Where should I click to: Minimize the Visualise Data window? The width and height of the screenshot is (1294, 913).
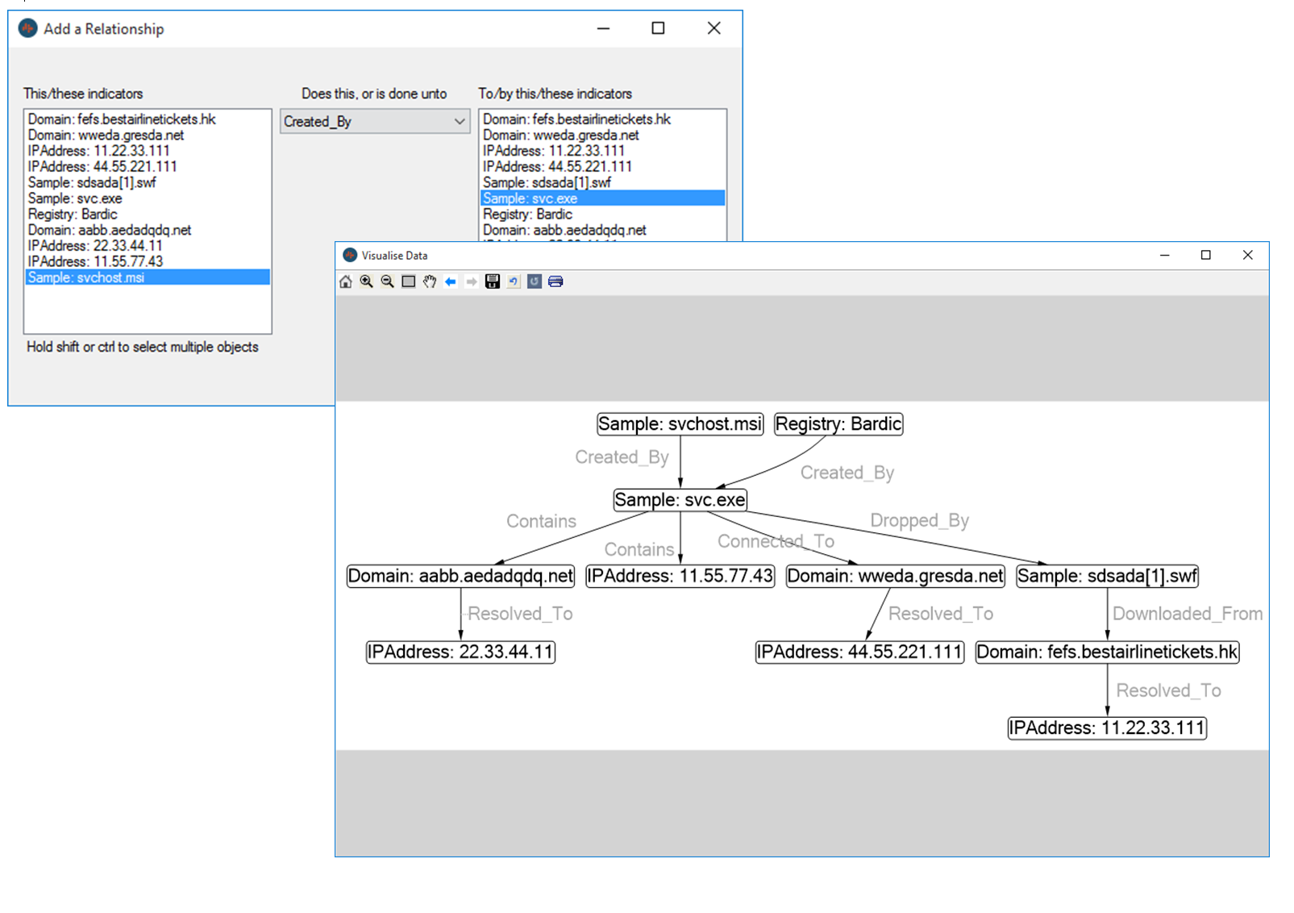pos(1164,255)
